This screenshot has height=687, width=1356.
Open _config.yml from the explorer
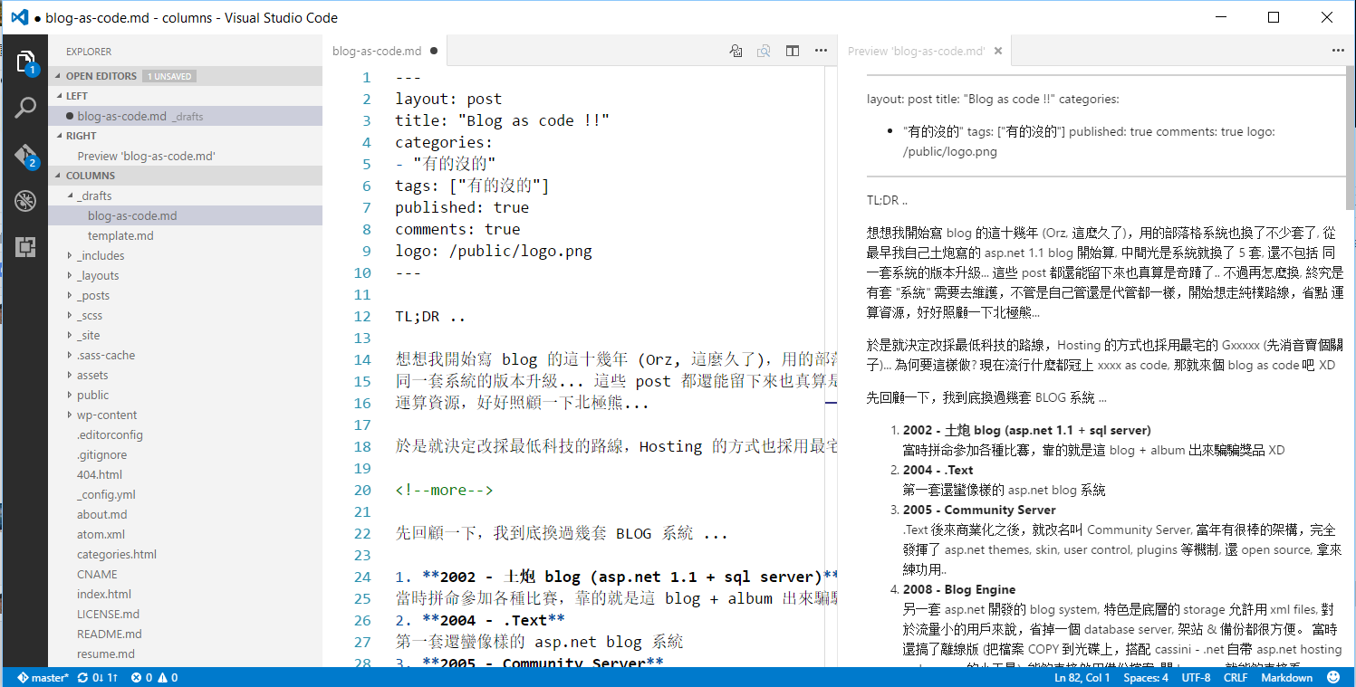pyautogui.click(x=106, y=494)
